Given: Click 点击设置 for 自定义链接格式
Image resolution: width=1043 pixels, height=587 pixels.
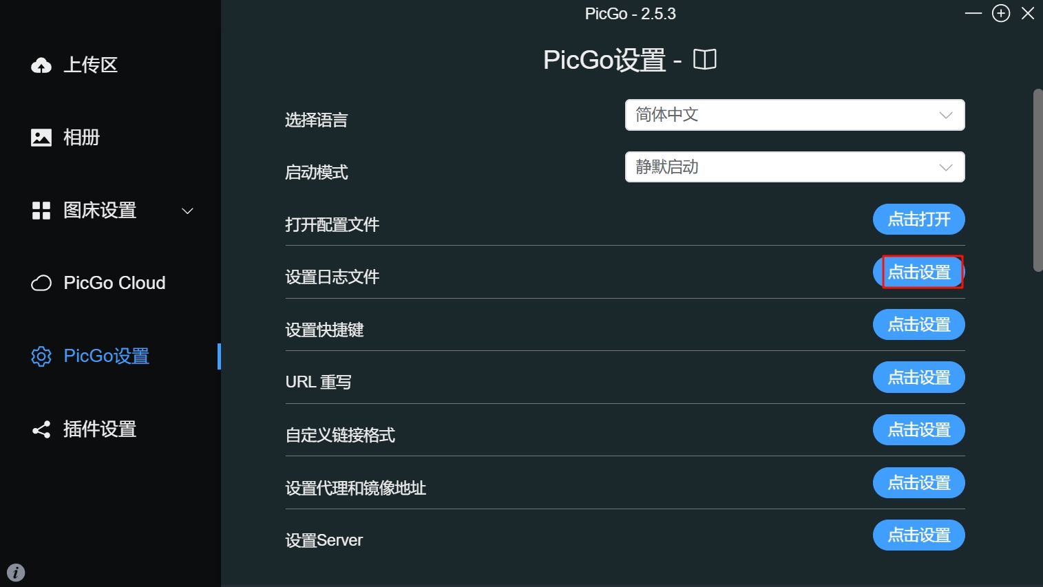Looking at the screenshot, I should (x=918, y=430).
